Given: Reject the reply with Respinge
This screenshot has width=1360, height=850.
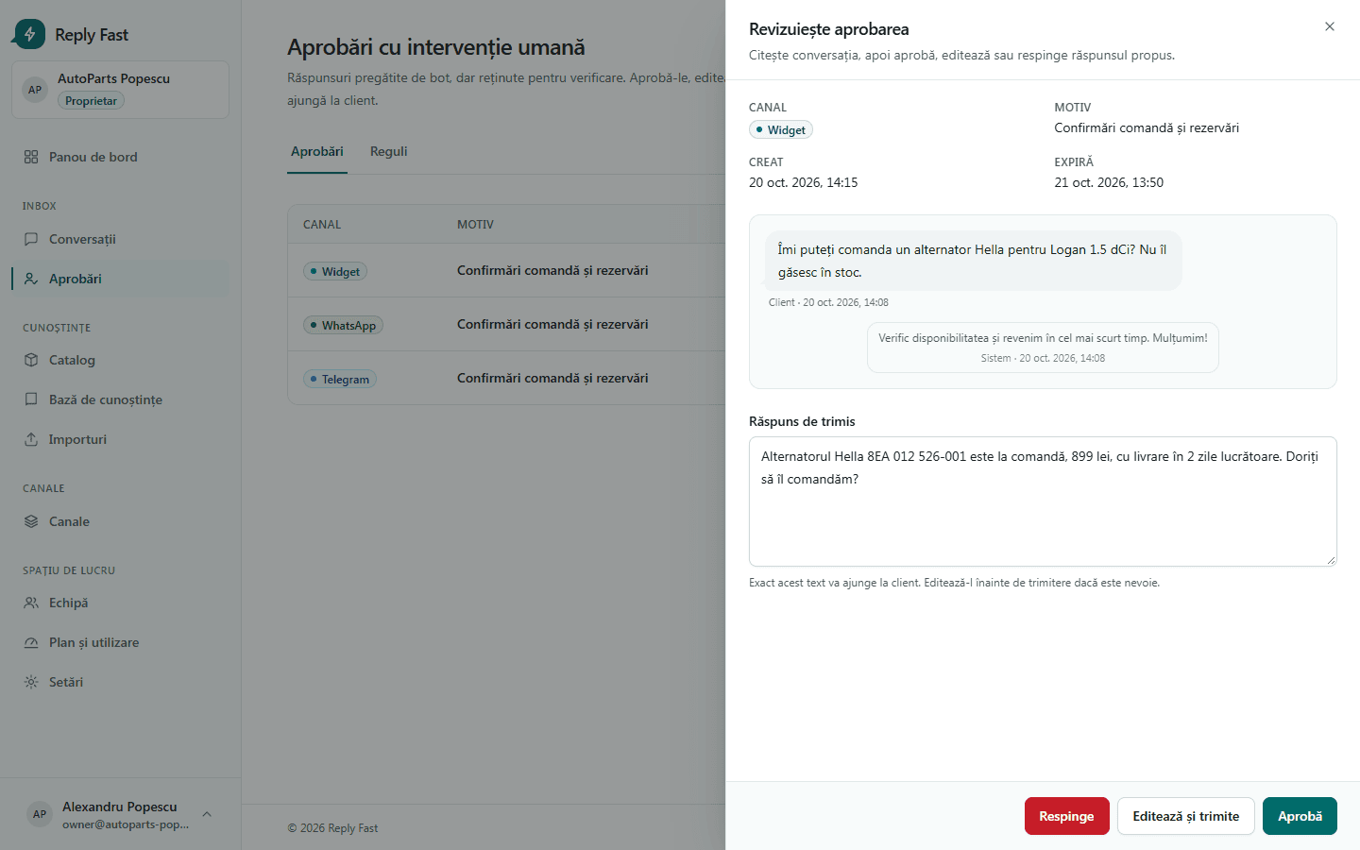Looking at the screenshot, I should 1067,816.
